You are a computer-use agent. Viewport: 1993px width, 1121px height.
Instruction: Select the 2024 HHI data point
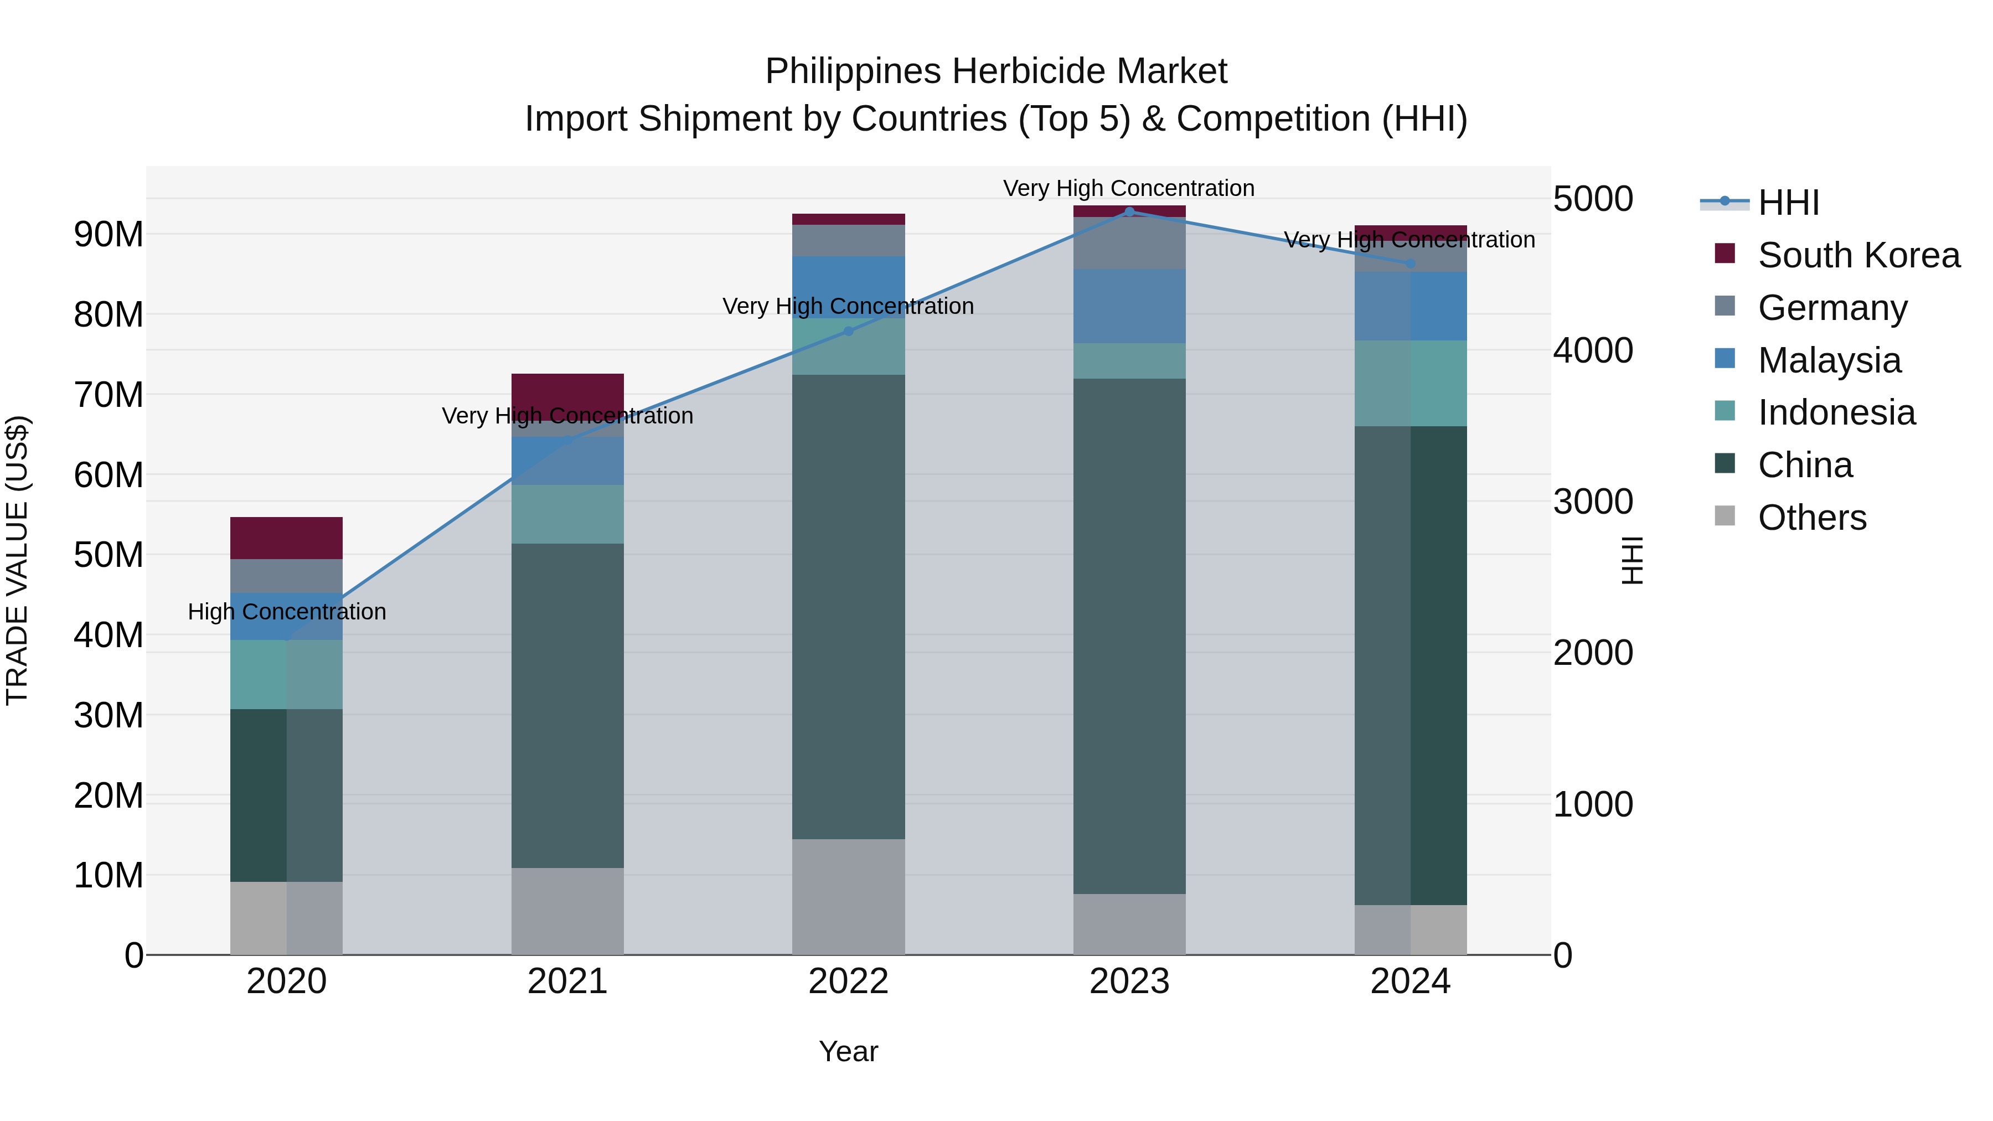click(x=1411, y=264)
